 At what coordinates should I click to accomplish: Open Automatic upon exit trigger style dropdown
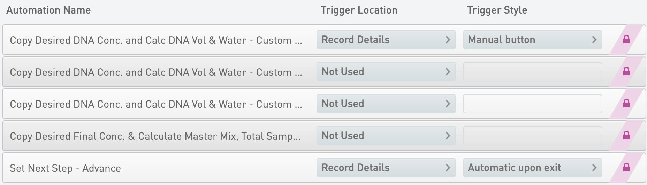click(532, 168)
